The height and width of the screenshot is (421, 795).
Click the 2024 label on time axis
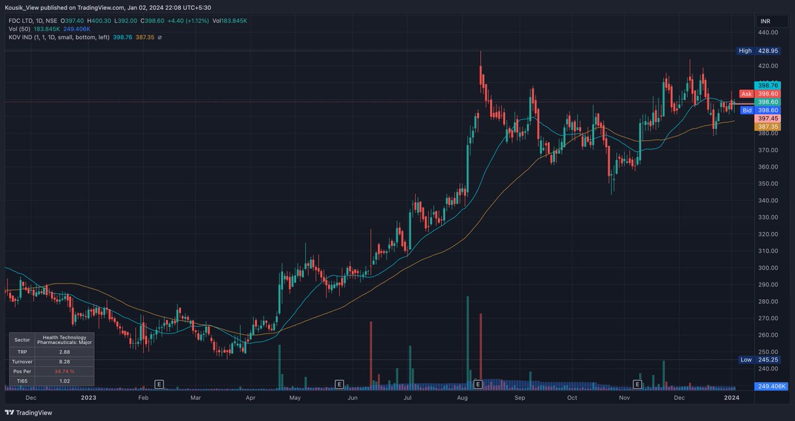click(x=731, y=398)
